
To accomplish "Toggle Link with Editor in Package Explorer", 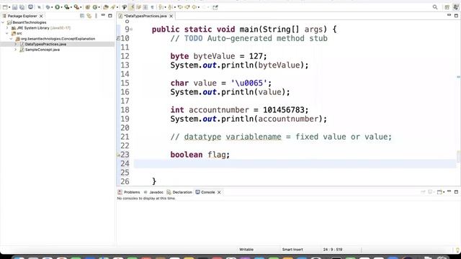I will [89, 16].
